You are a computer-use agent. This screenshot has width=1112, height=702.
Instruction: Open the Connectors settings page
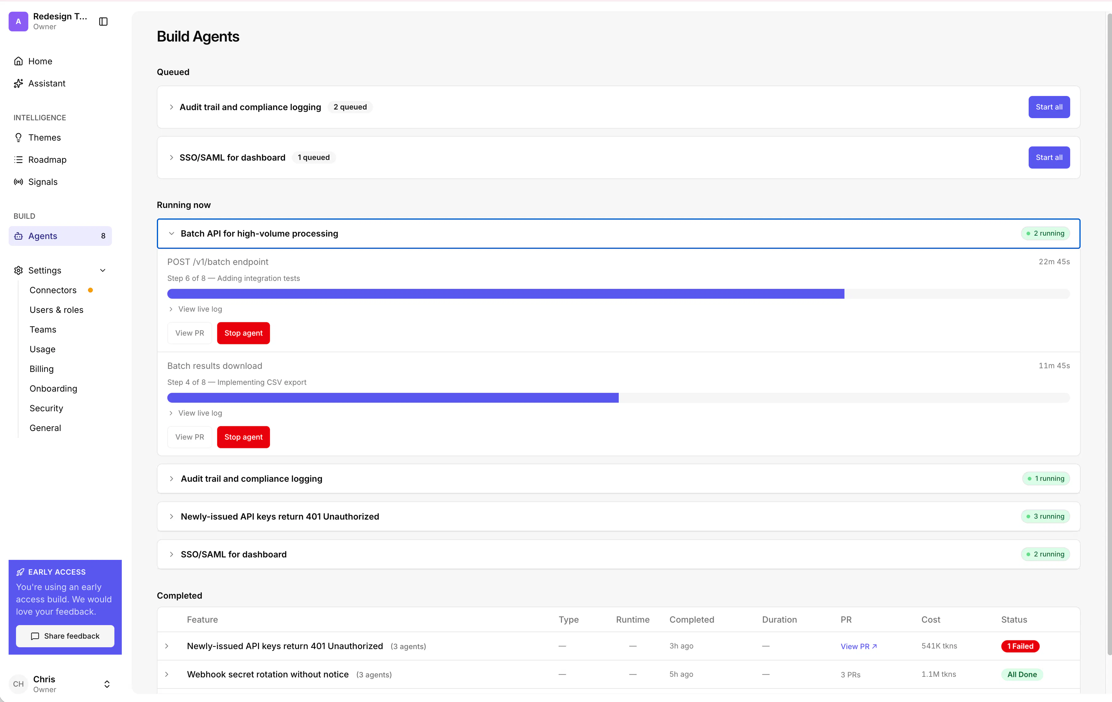click(53, 290)
